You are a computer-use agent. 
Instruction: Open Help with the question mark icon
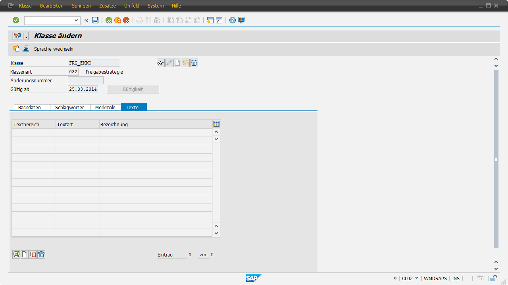pos(233,20)
